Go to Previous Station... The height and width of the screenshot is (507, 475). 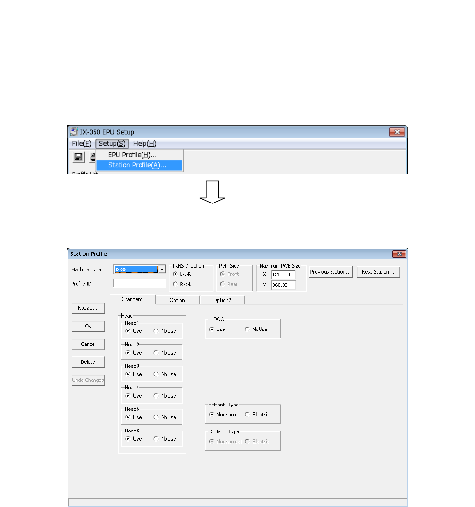[x=331, y=272]
